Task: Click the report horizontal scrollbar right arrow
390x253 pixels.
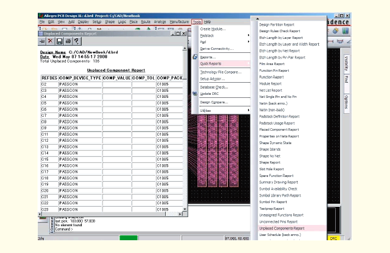Action: click(x=180, y=213)
